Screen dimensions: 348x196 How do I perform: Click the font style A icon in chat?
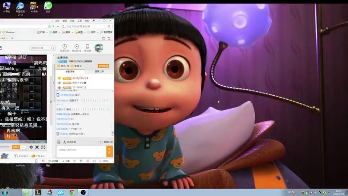coord(64,142)
